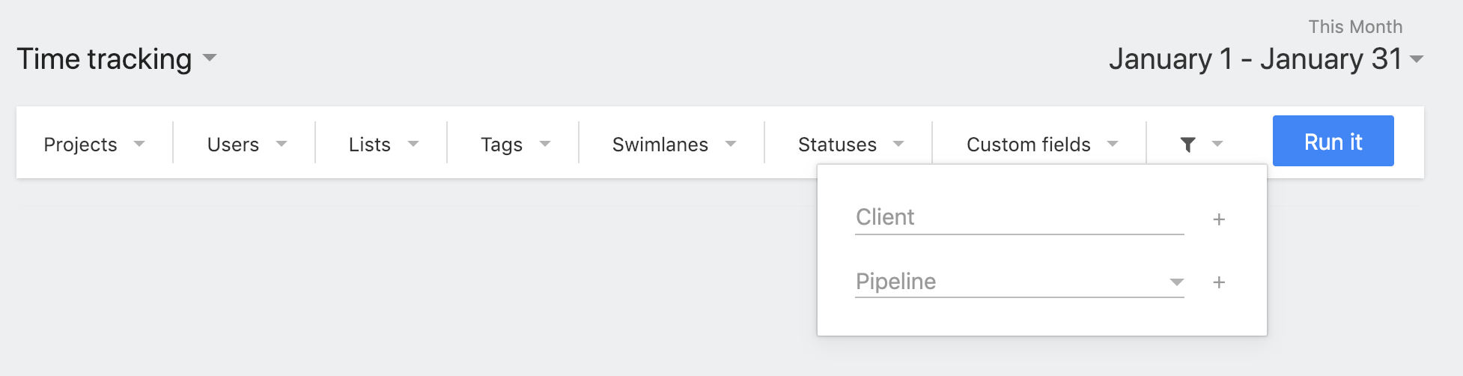Click the Time tracking title arrow
Viewport: 1463px width, 376px height.
coord(210,58)
